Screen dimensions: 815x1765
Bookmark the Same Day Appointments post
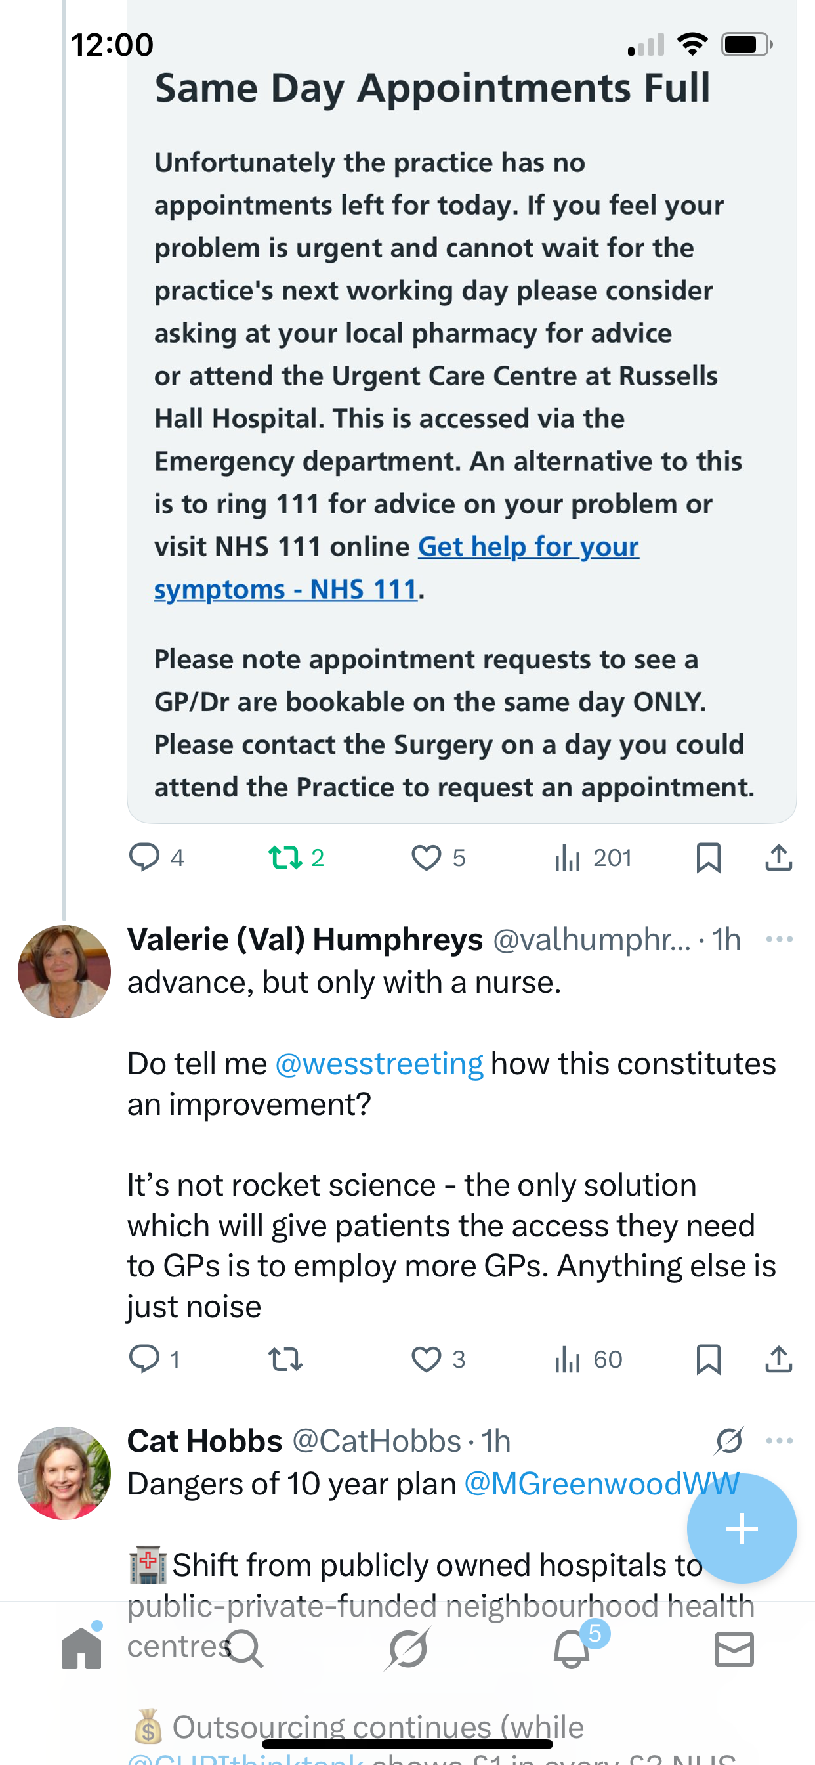pos(708,857)
